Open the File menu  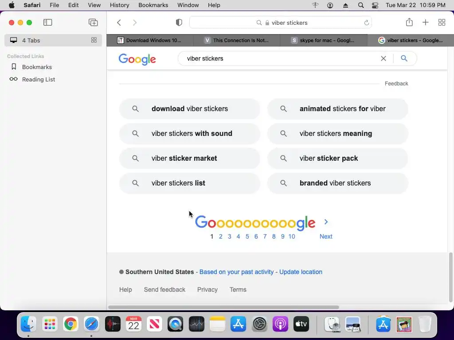(54, 5)
